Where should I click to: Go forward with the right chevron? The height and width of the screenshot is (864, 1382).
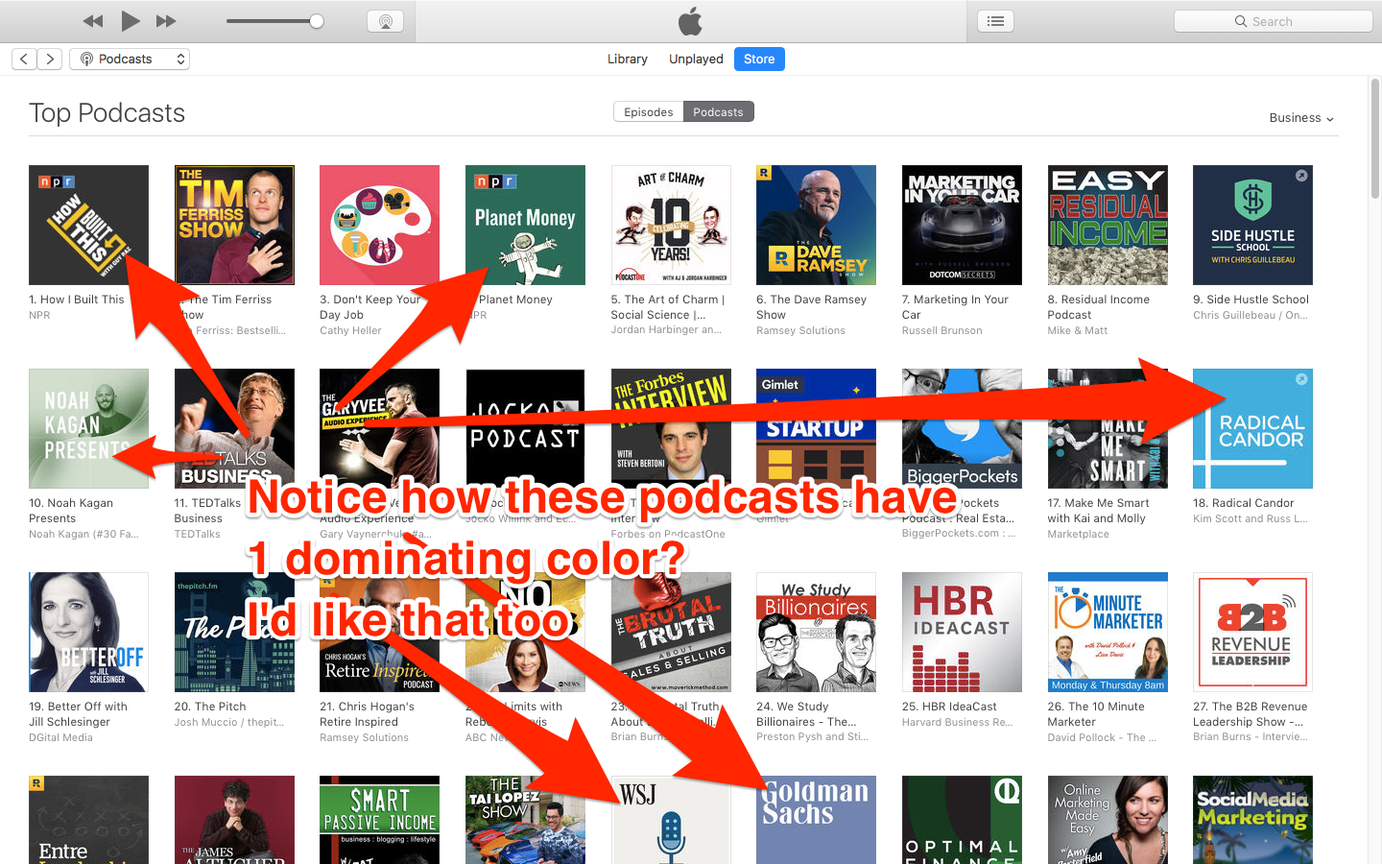(x=50, y=60)
